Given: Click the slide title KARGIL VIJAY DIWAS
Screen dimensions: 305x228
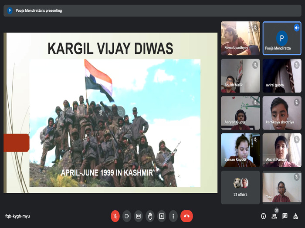Looking at the screenshot, I should (x=110, y=49).
